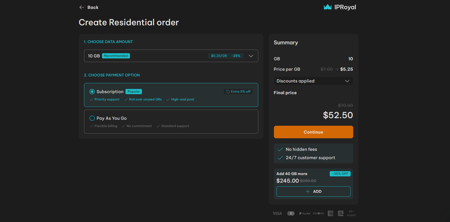Add 40 GB more with ADD button
Screen dimensions: 450x222
point(313,191)
